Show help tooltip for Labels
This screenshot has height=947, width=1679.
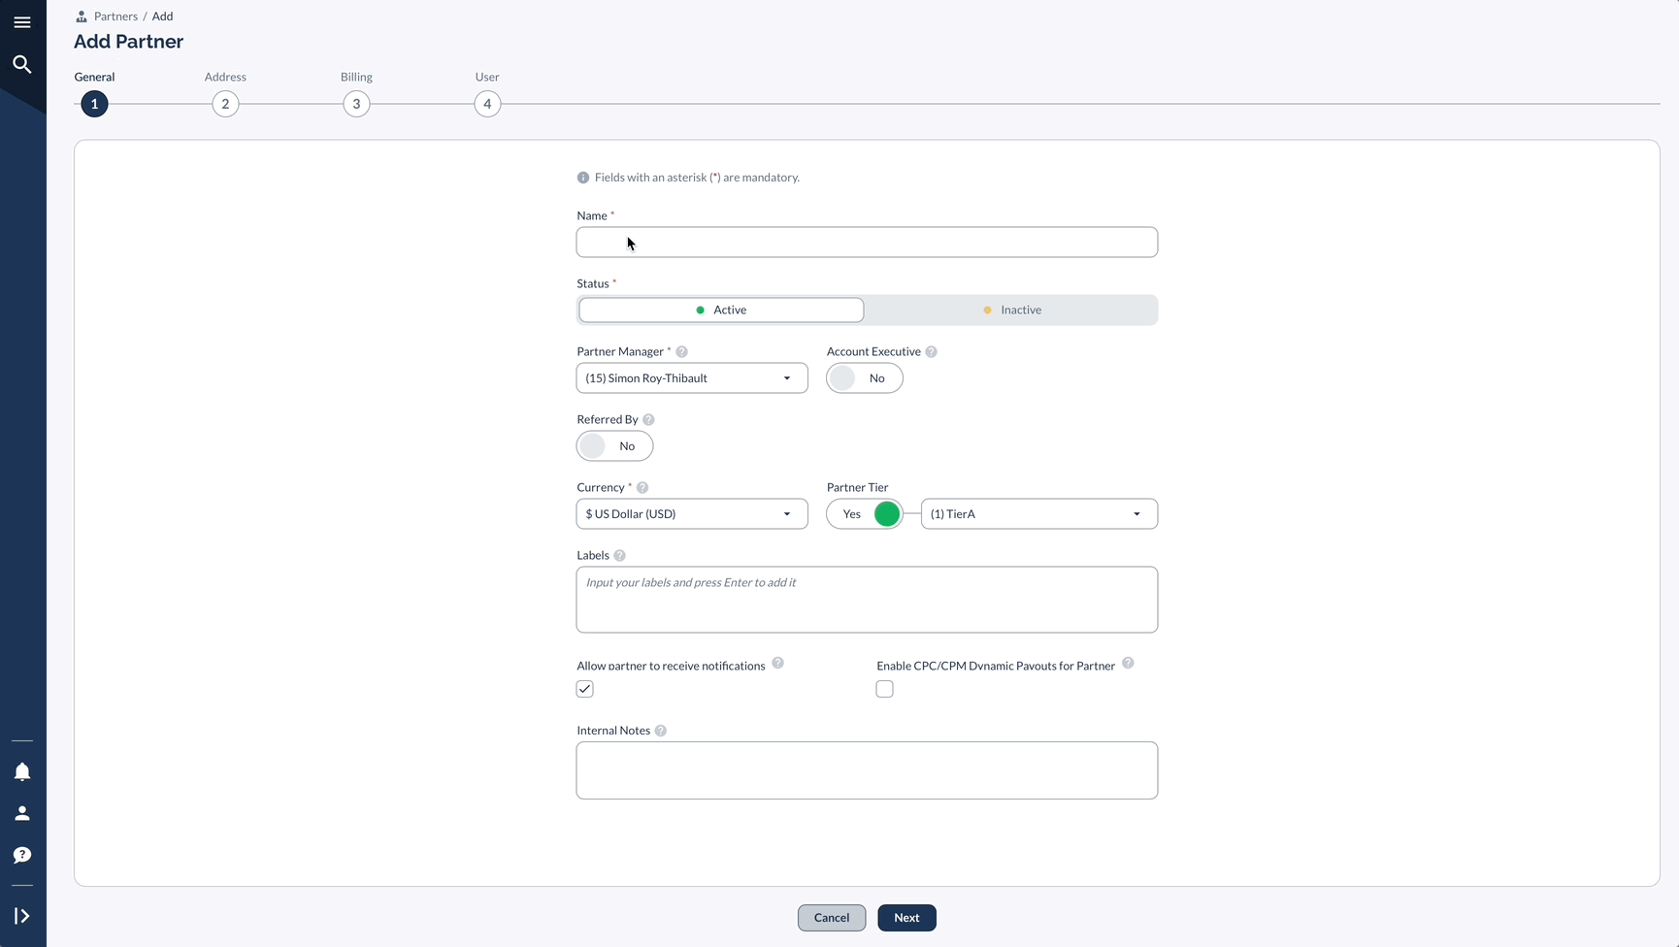pos(619,556)
